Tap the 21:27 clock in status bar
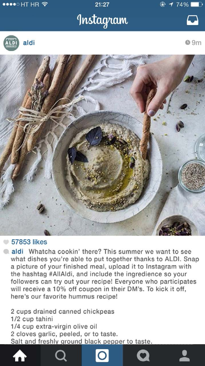This screenshot has height=366, width=205. coord(102,5)
